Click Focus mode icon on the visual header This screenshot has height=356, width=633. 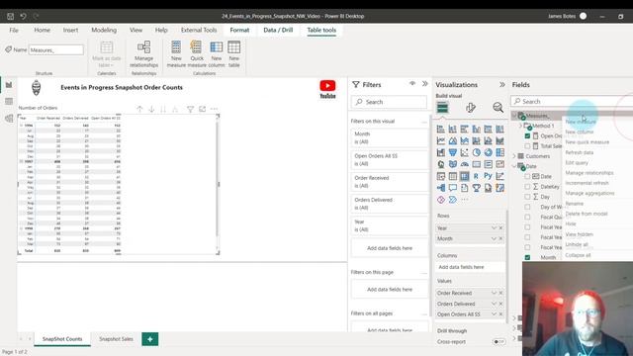pos(202,109)
